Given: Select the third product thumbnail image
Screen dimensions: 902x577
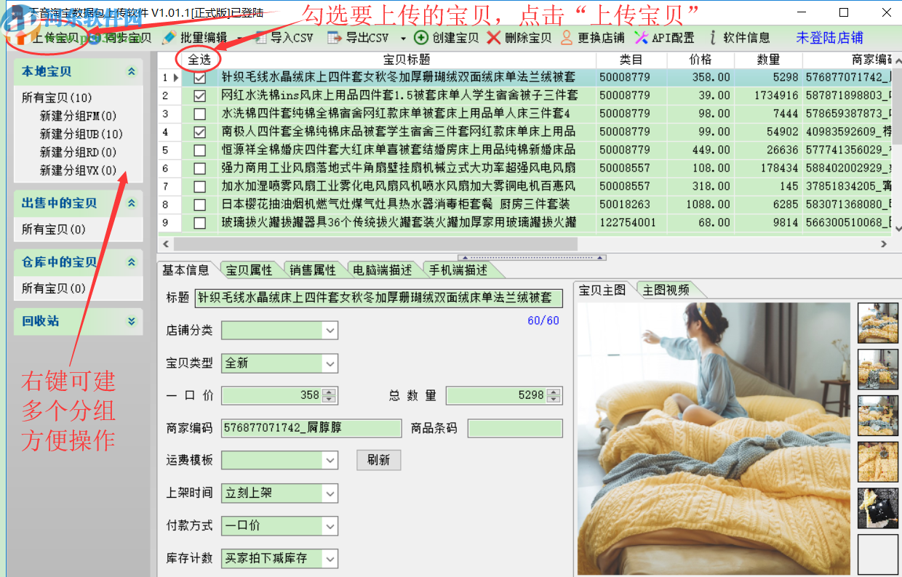Looking at the screenshot, I should tap(878, 416).
